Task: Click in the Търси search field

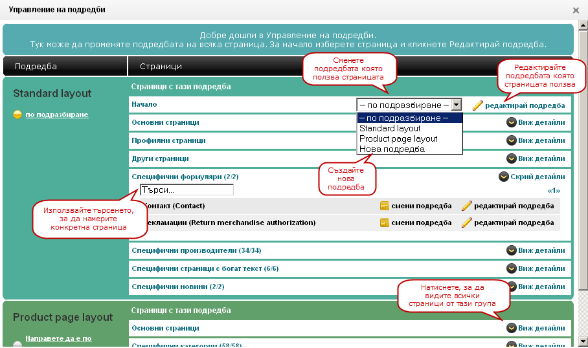Action: [x=187, y=190]
